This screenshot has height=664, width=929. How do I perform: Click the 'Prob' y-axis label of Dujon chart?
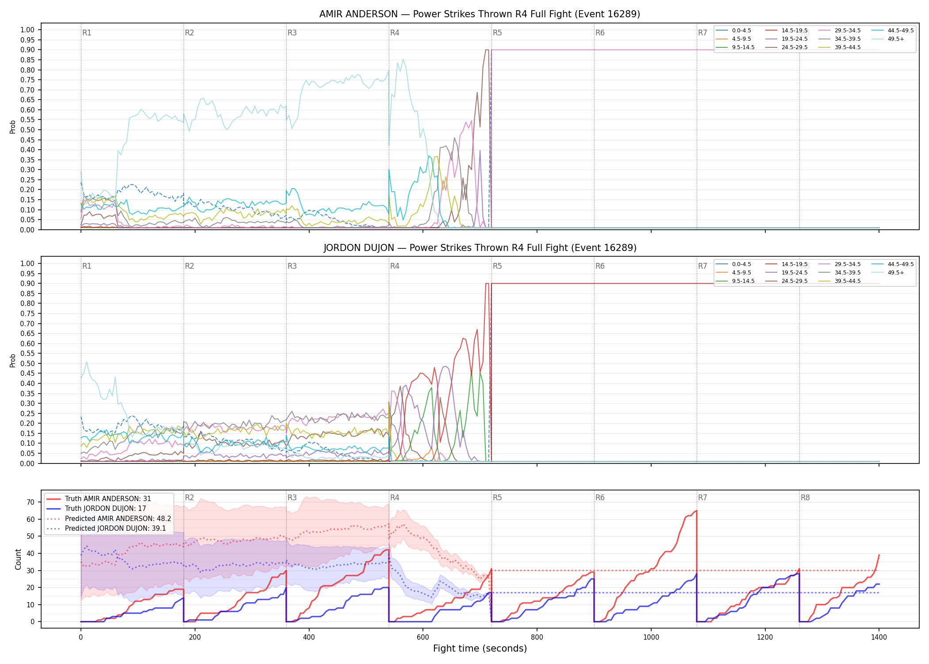click(x=12, y=360)
